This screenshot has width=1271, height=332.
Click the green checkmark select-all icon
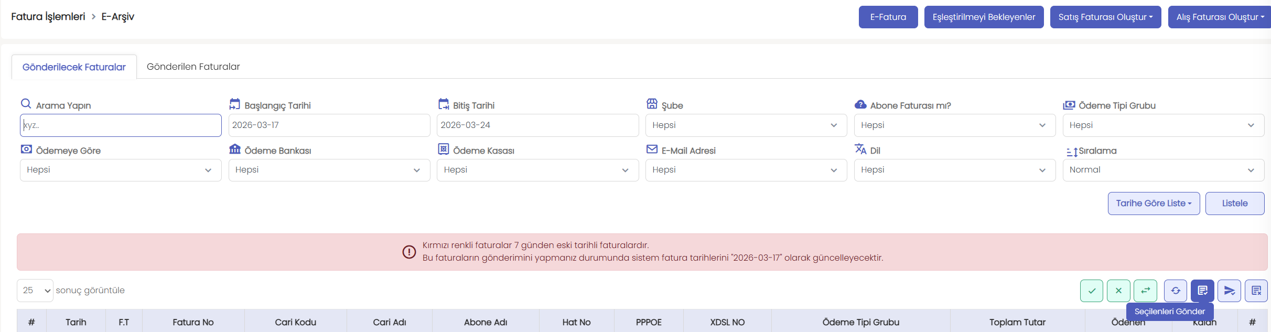pos(1091,291)
